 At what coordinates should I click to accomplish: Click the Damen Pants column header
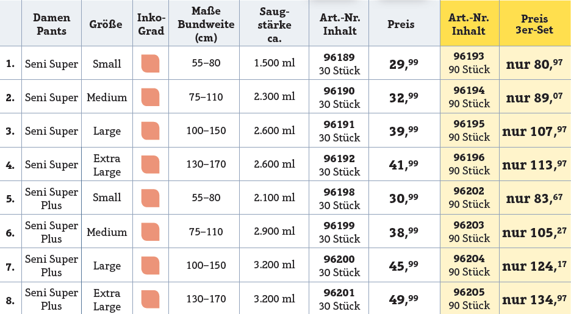coord(51,24)
